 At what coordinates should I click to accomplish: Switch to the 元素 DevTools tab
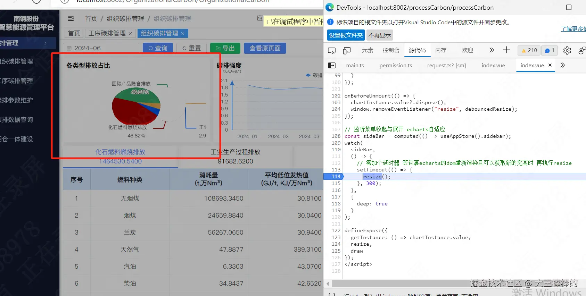pos(367,50)
